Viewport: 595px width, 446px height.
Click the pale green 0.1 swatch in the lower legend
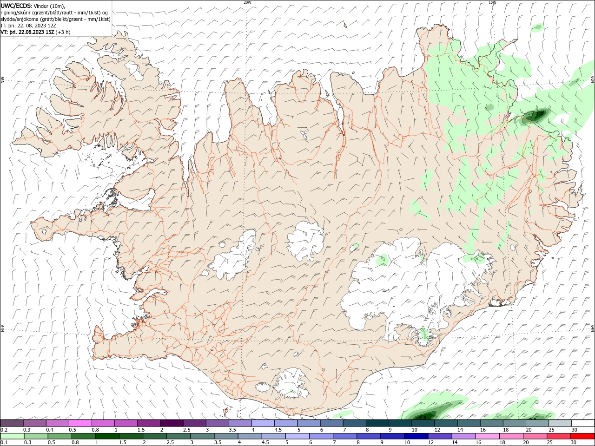pyautogui.click(x=12, y=436)
